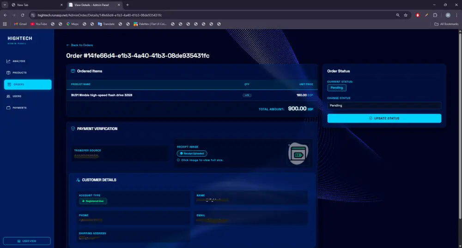Click the Update Status button
The width and height of the screenshot is (462, 248).
[x=384, y=118]
